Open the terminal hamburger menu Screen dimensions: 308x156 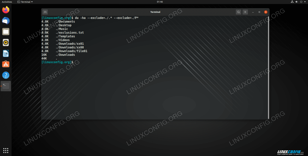245,12
